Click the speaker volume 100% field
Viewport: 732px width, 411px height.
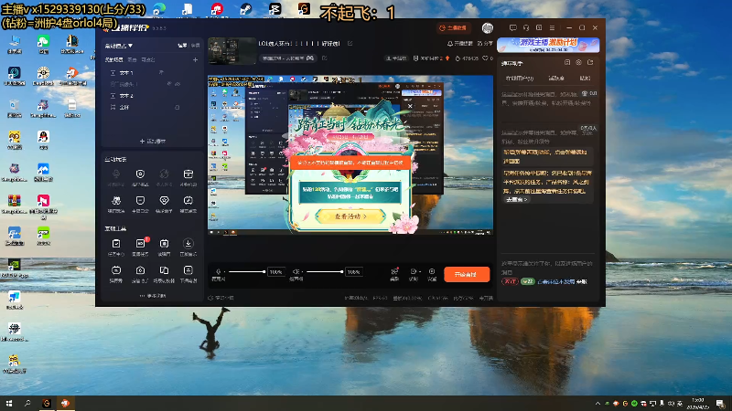[353, 271]
